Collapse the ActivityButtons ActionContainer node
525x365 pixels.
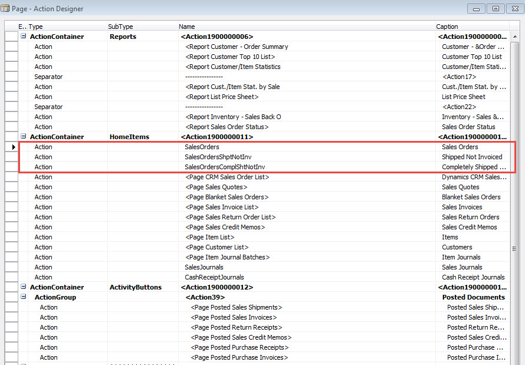click(22, 287)
